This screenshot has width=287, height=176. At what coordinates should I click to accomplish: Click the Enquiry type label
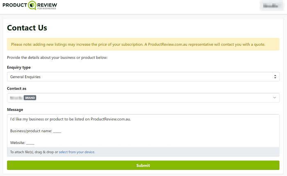tap(19, 68)
